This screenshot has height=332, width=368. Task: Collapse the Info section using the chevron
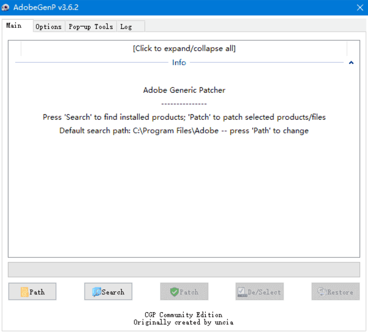click(351, 63)
